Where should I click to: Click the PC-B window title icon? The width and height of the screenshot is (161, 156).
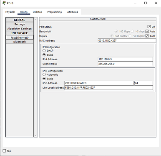point(4,3)
